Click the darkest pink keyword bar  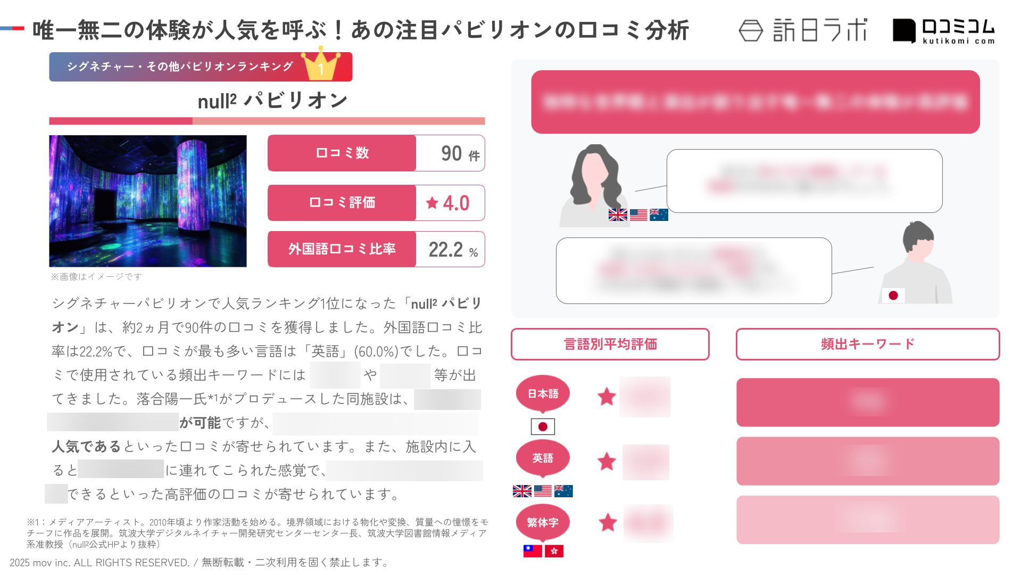(868, 402)
